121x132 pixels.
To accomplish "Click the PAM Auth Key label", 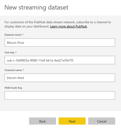I will (13, 88).
